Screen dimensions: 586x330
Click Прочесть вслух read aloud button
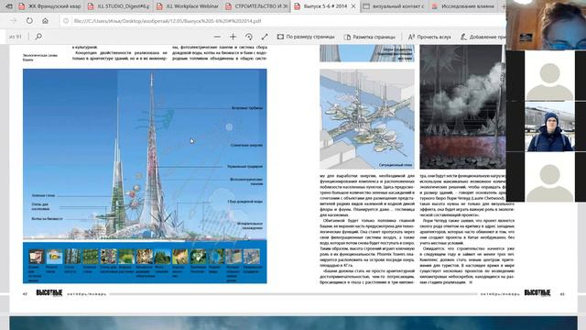click(x=429, y=37)
